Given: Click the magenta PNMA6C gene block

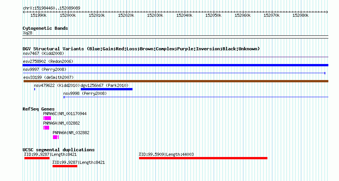Looking at the screenshot, I should tap(47, 118).
